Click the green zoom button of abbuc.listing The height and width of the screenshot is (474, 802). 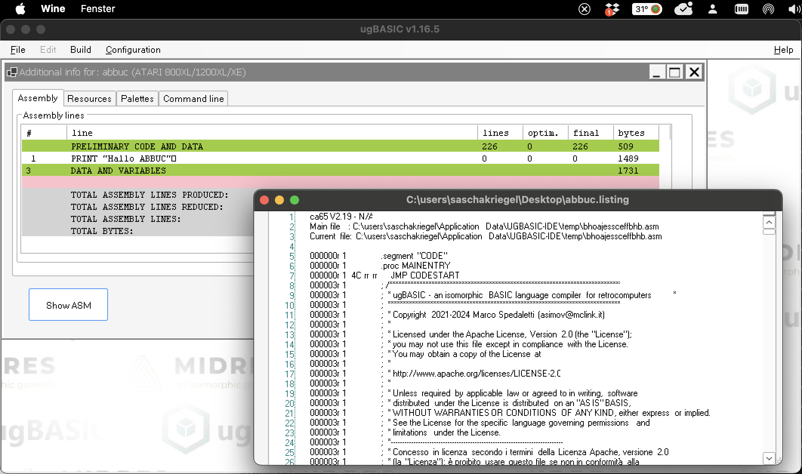[x=295, y=200]
